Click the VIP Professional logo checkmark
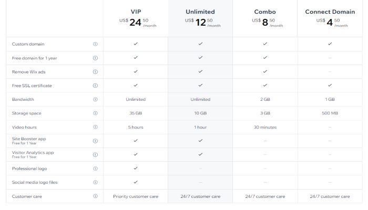The image size is (368, 210). point(136,168)
